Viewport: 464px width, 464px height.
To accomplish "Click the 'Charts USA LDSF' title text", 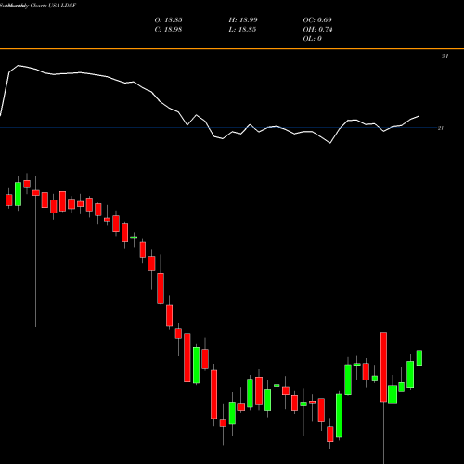I will 53,6.
